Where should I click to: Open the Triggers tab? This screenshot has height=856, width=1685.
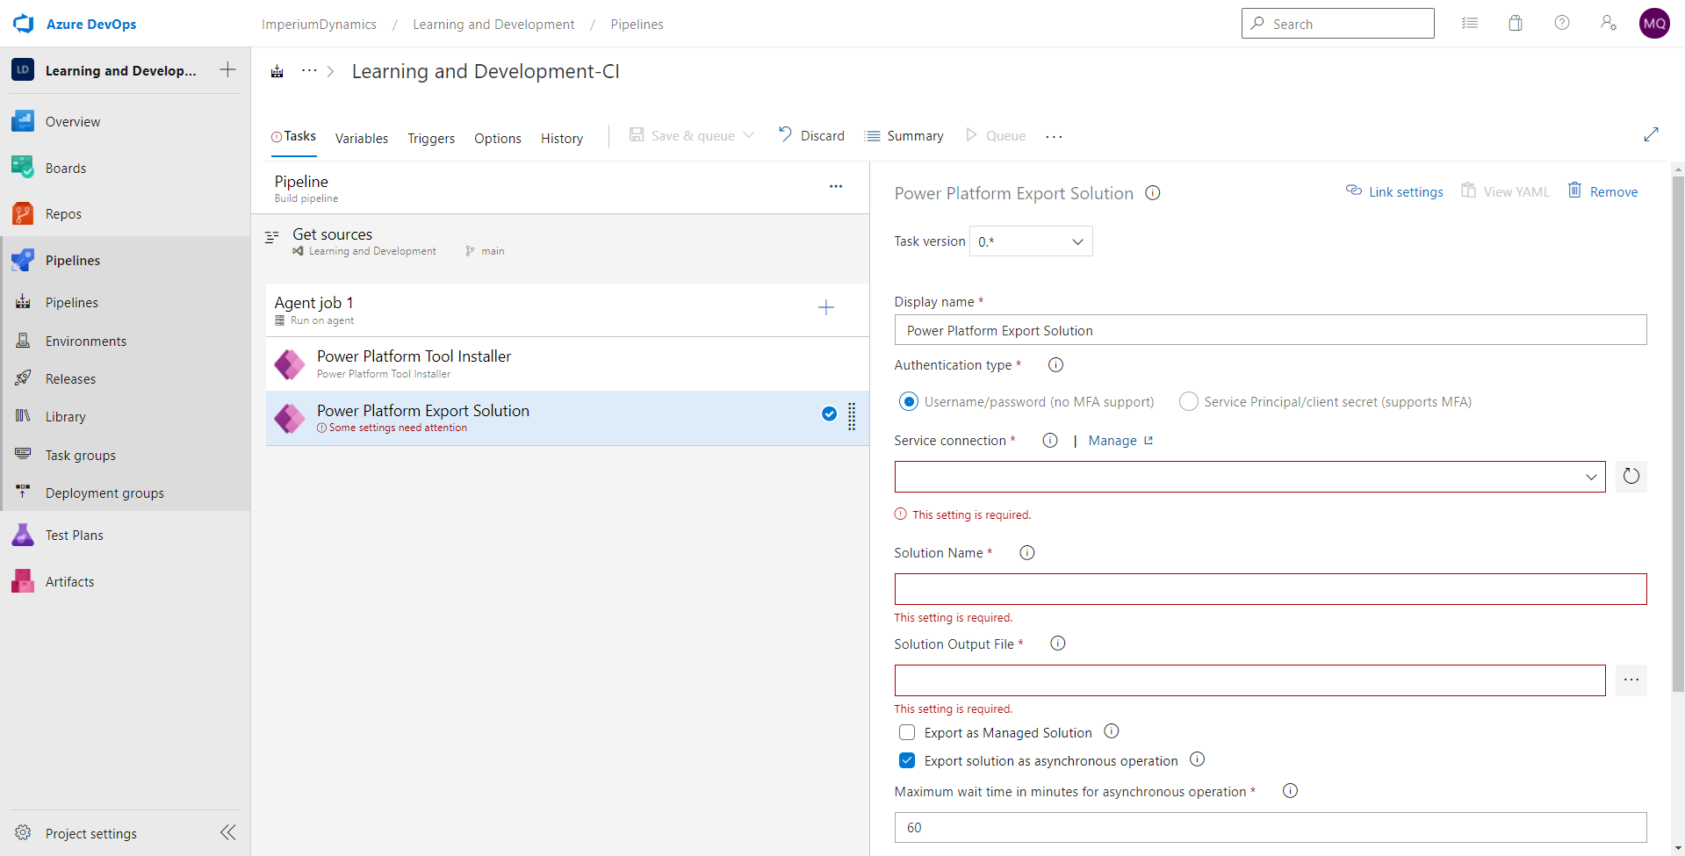coord(430,138)
